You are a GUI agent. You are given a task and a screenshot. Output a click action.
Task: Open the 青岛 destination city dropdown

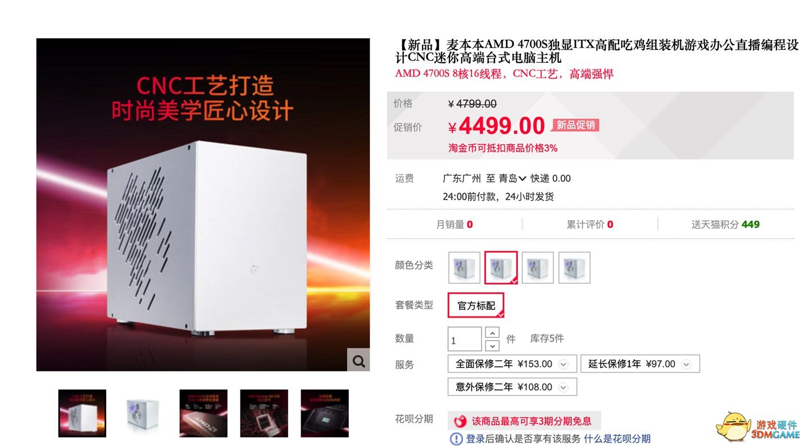pyautogui.click(x=512, y=178)
